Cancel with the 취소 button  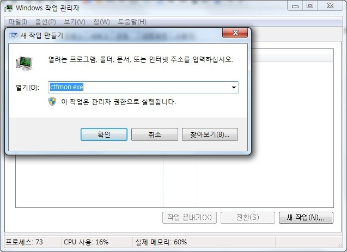(155, 134)
